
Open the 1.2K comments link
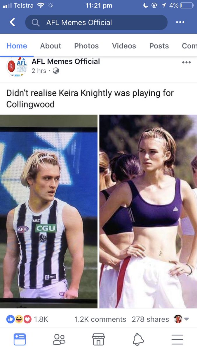(x=100, y=319)
